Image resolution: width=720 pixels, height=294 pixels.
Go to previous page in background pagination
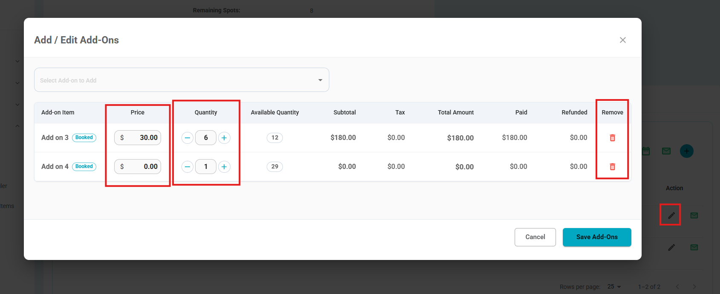point(677,287)
